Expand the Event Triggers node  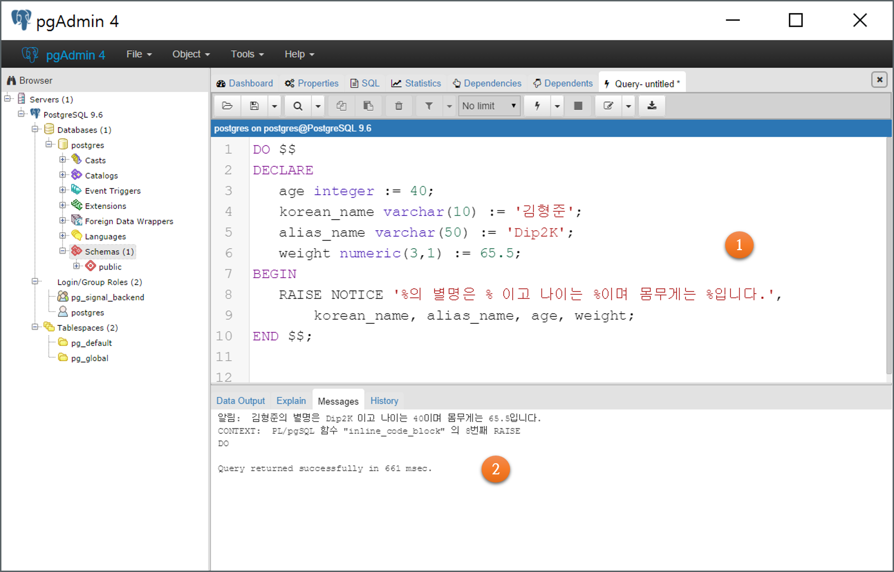[x=63, y=190]
